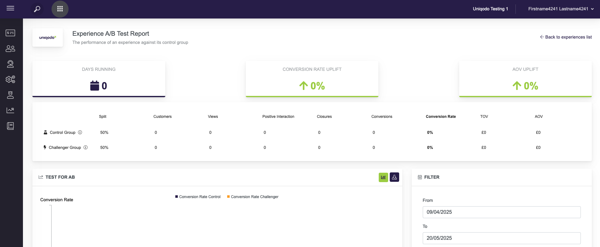The height and width of the screenshot is (247, 600).
Task: Open the book documentation sidebar icon
Action: (10, 126)
